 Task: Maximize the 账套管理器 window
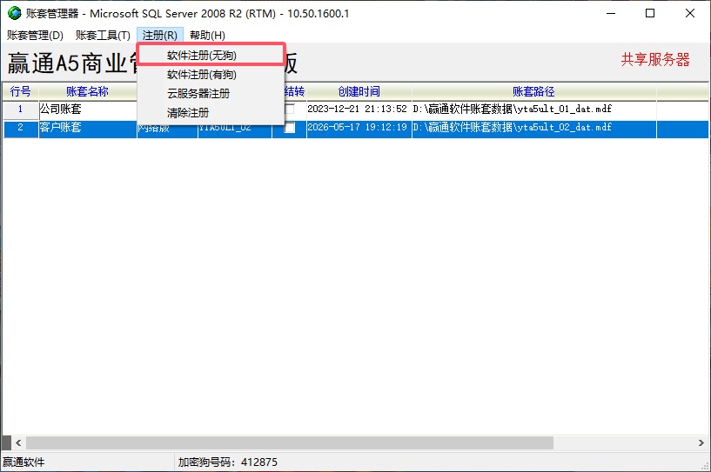click(650, 14)
